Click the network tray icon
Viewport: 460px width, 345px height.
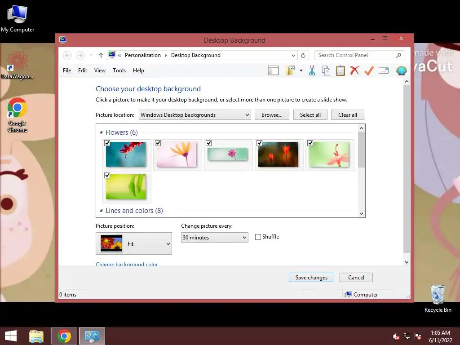[407, 336]
